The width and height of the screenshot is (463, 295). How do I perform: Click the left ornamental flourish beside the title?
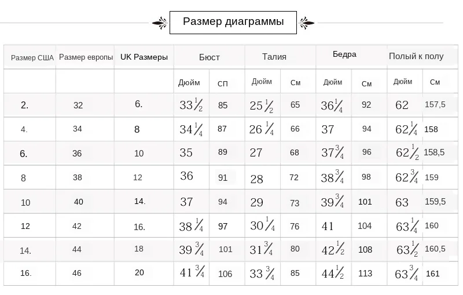(x=159, y=23)
